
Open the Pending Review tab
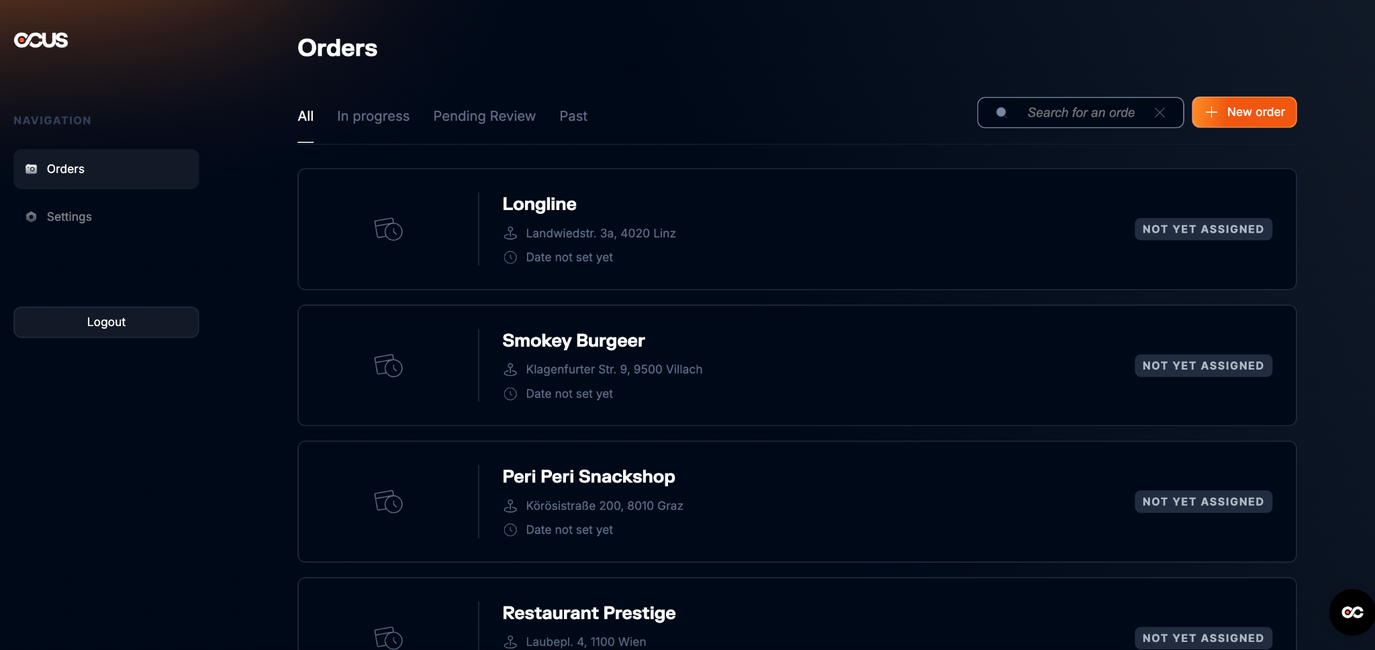click(484, 115)
